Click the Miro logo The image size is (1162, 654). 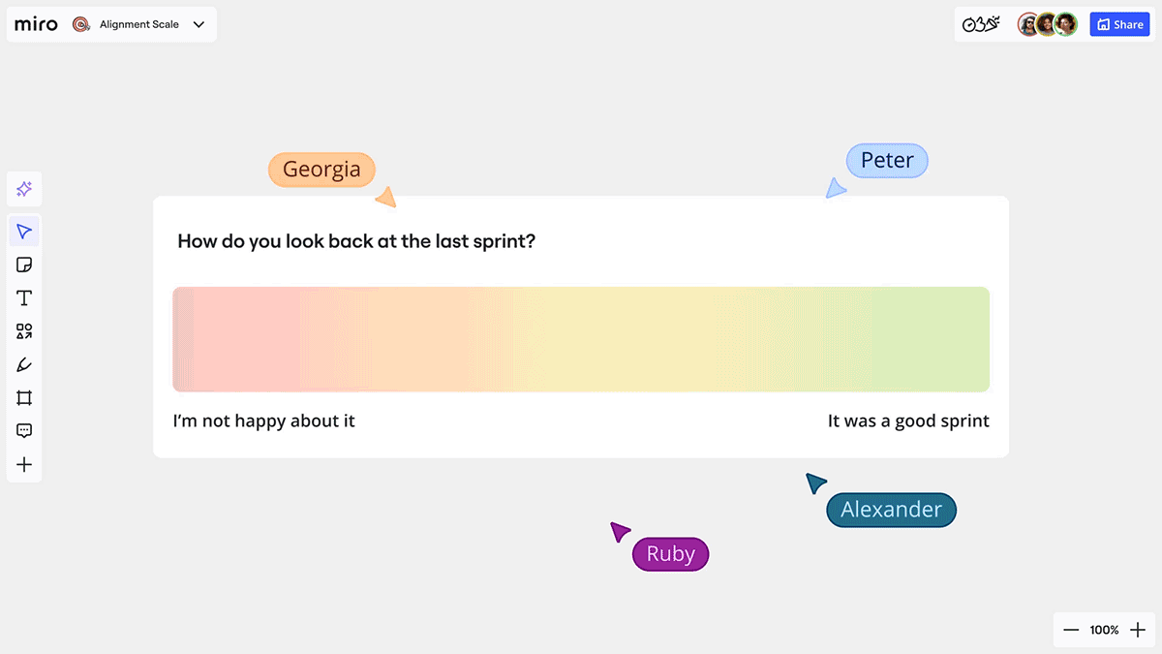click(36, 24)
